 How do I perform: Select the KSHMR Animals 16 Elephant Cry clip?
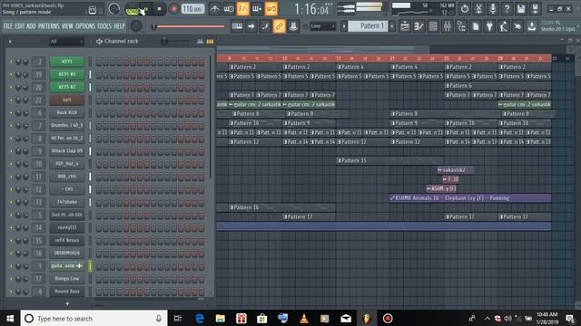click(x=470, y=198)
